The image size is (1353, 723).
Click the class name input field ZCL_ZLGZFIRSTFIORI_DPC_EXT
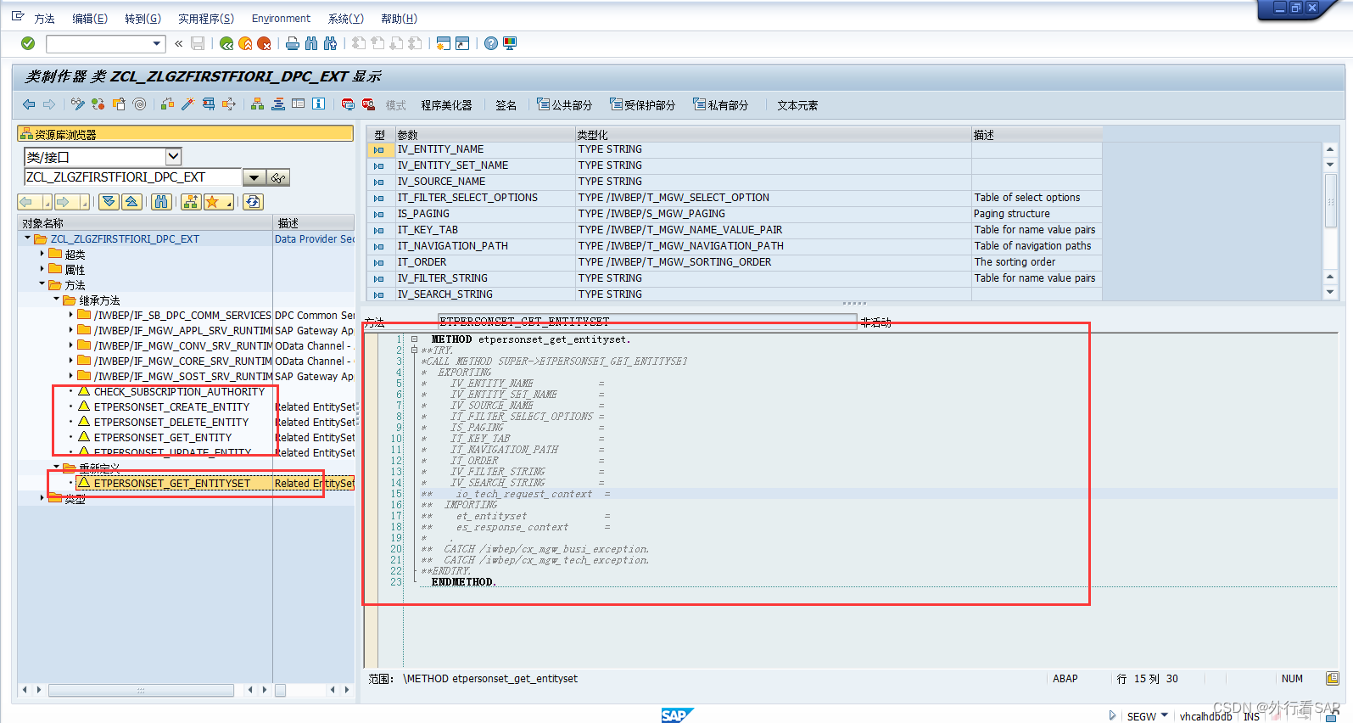(x=133, y=177)
